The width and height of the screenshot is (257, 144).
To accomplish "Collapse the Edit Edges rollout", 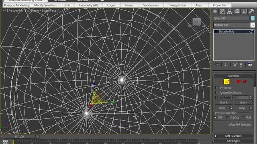I will pyautogui.click(x=233, y=141).
